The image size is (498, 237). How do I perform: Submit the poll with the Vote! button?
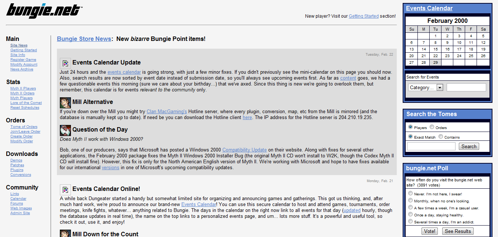click(429, 231)
